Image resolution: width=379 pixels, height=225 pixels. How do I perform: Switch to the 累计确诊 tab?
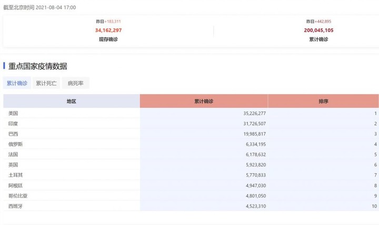pyautogui.click(x=17, y=83)
